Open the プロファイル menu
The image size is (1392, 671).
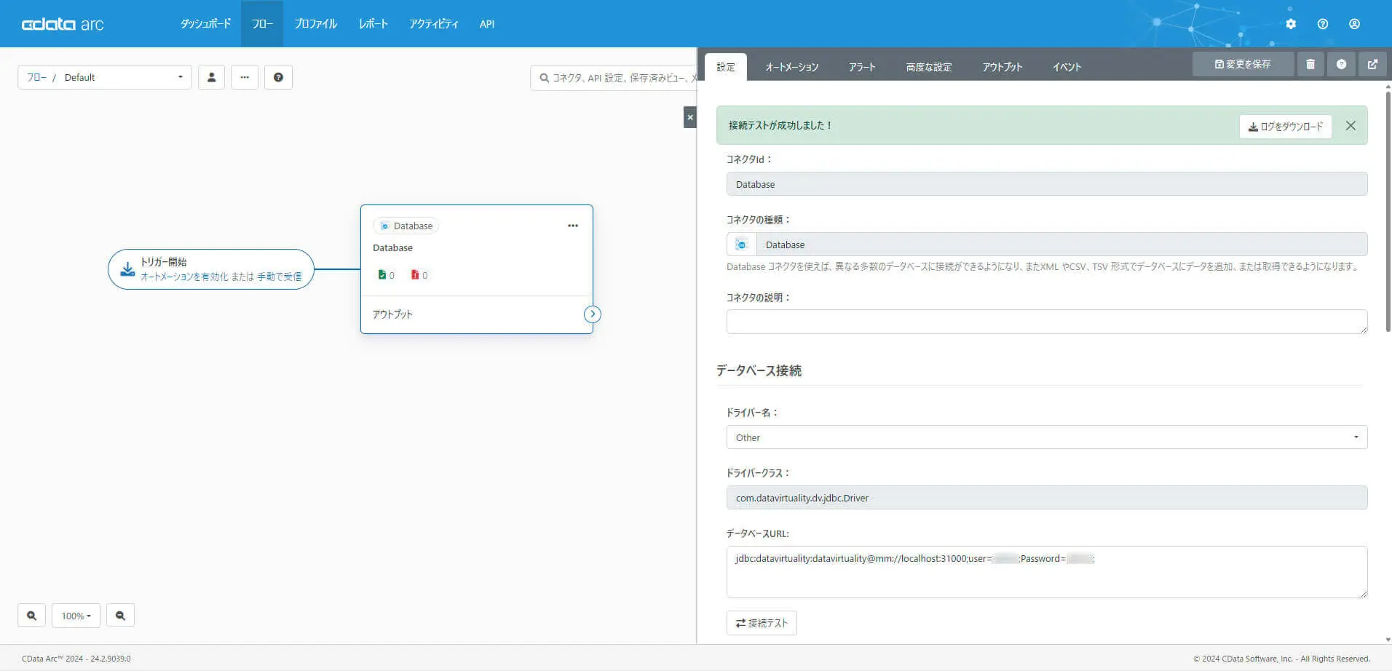(316, 24)
